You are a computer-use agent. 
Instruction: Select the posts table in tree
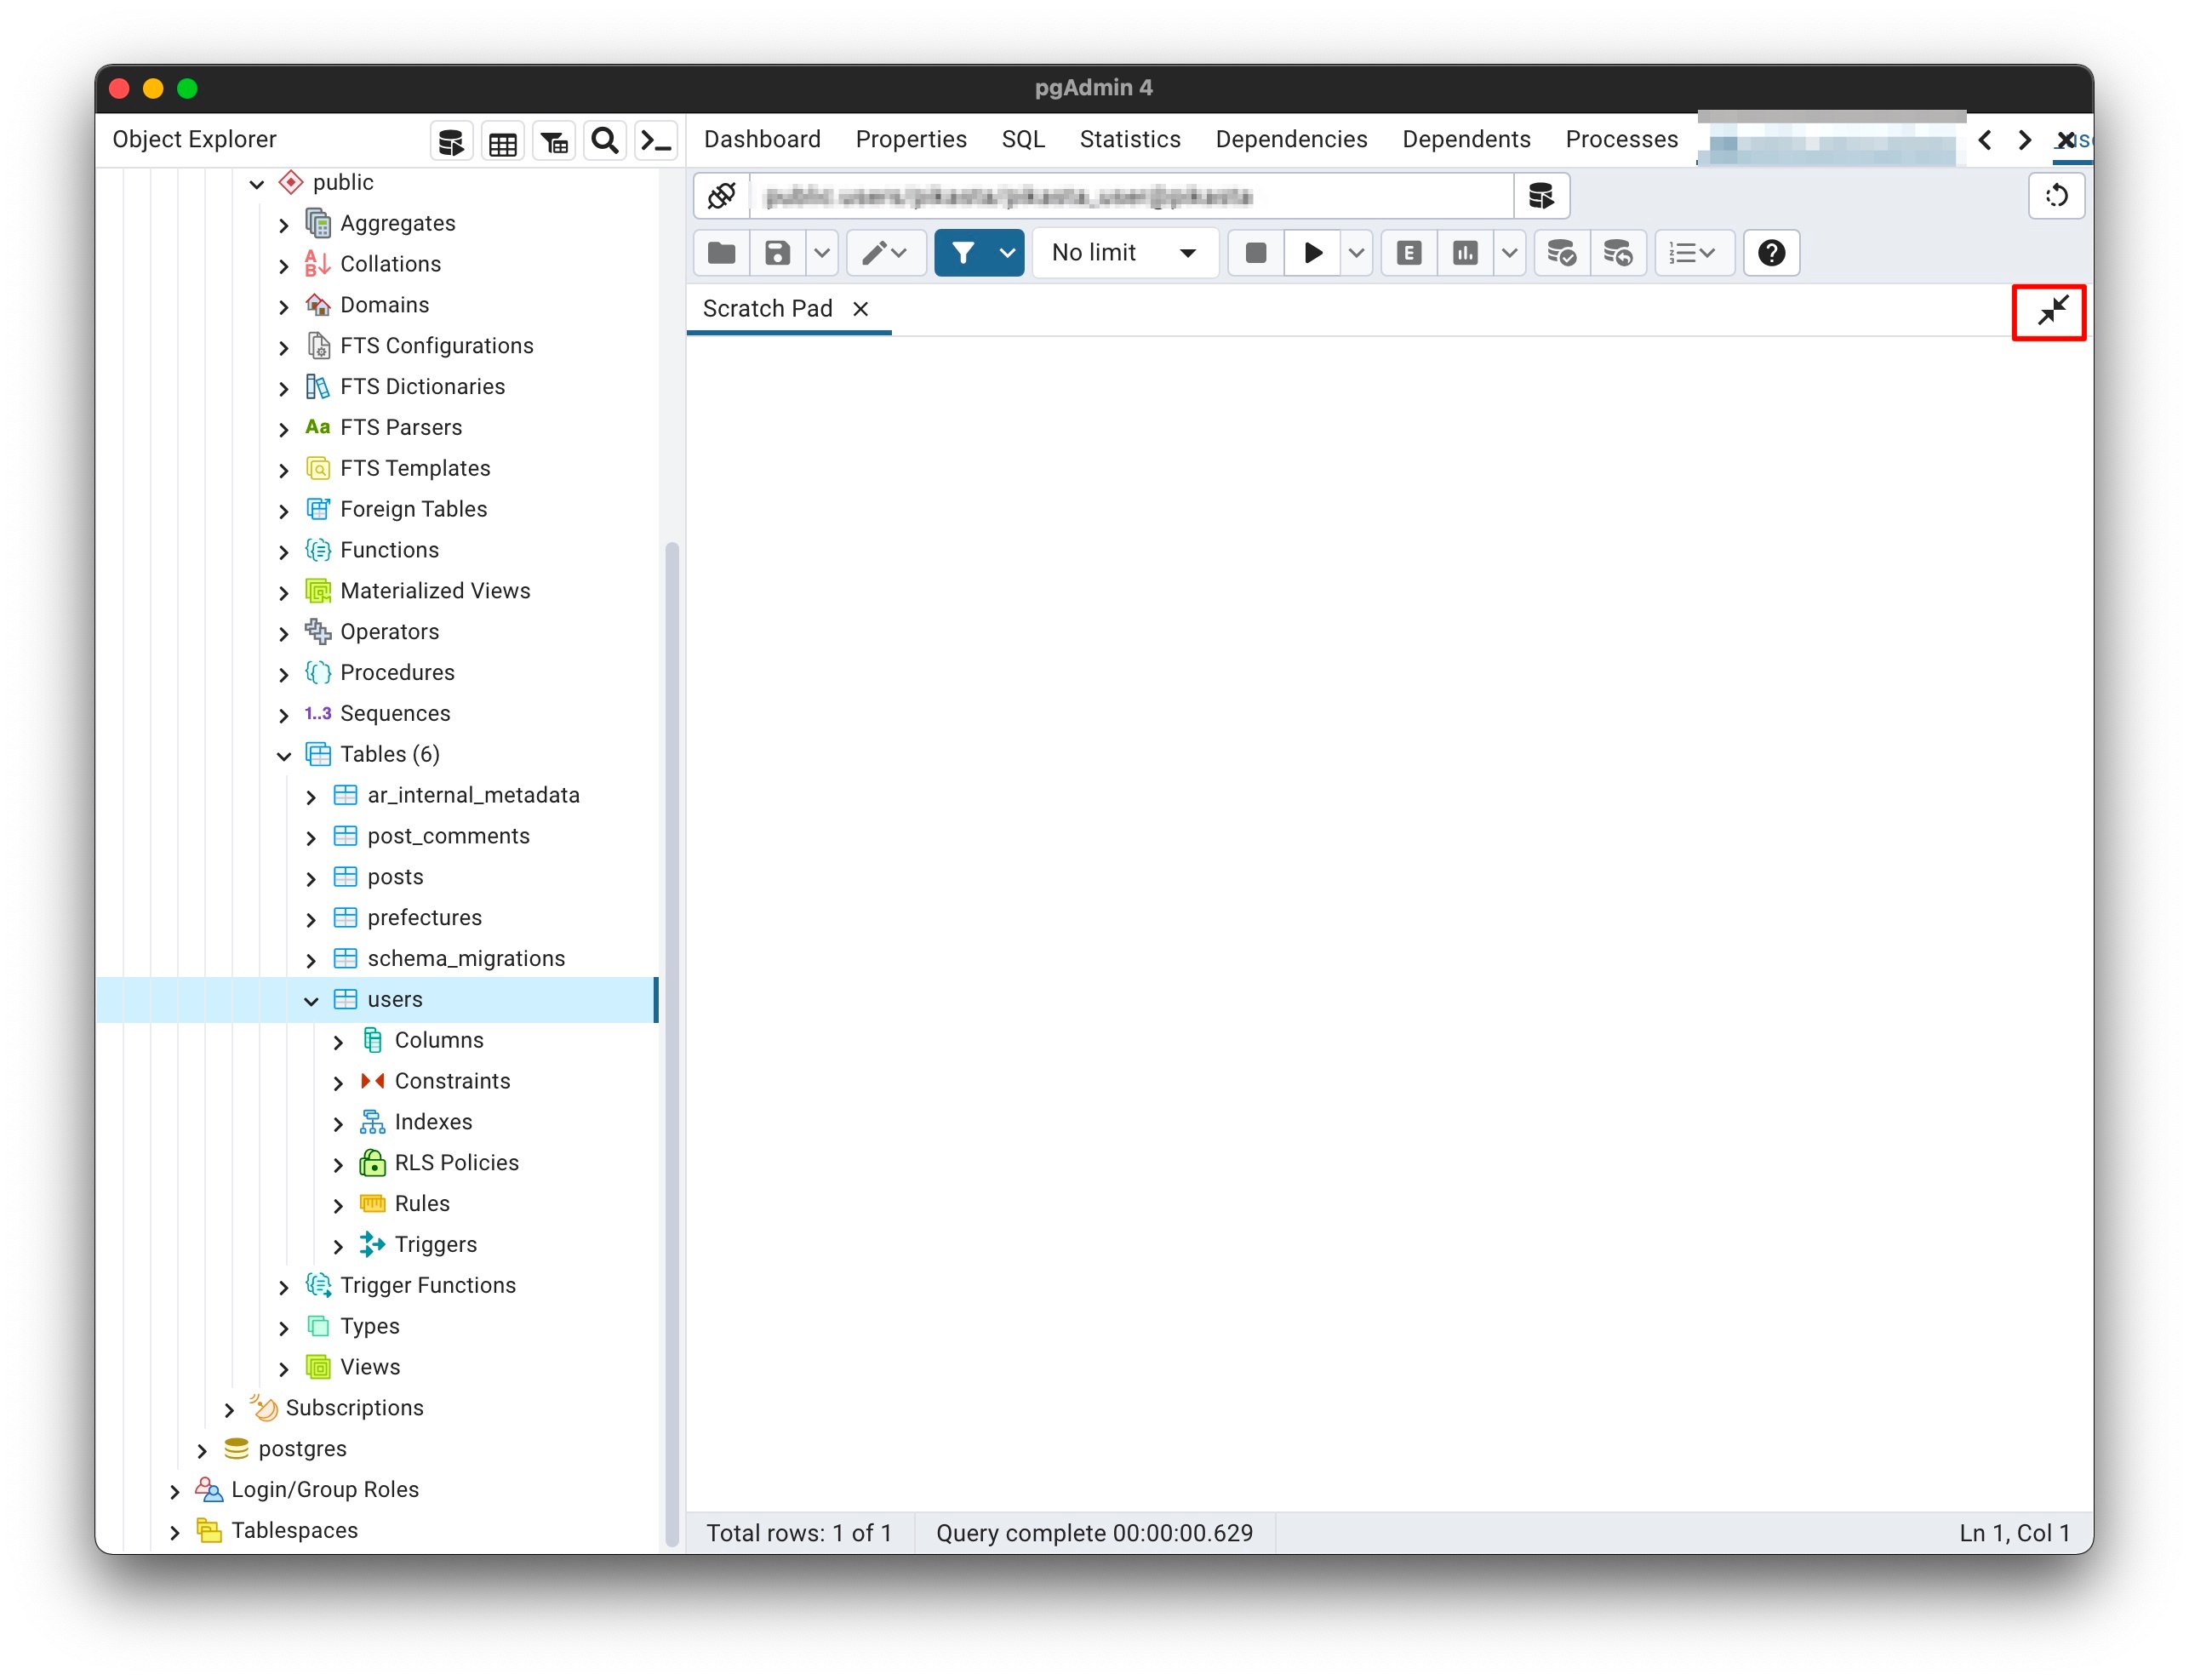[395, 877]
